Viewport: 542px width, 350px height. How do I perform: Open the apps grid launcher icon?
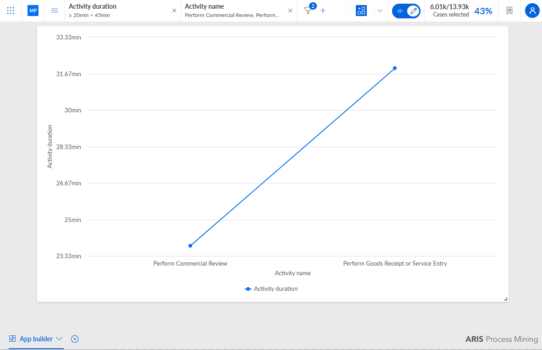[11, 11]
